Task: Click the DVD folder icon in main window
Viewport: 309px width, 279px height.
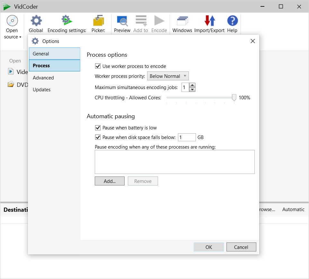Action: click(x=11, y=85)
